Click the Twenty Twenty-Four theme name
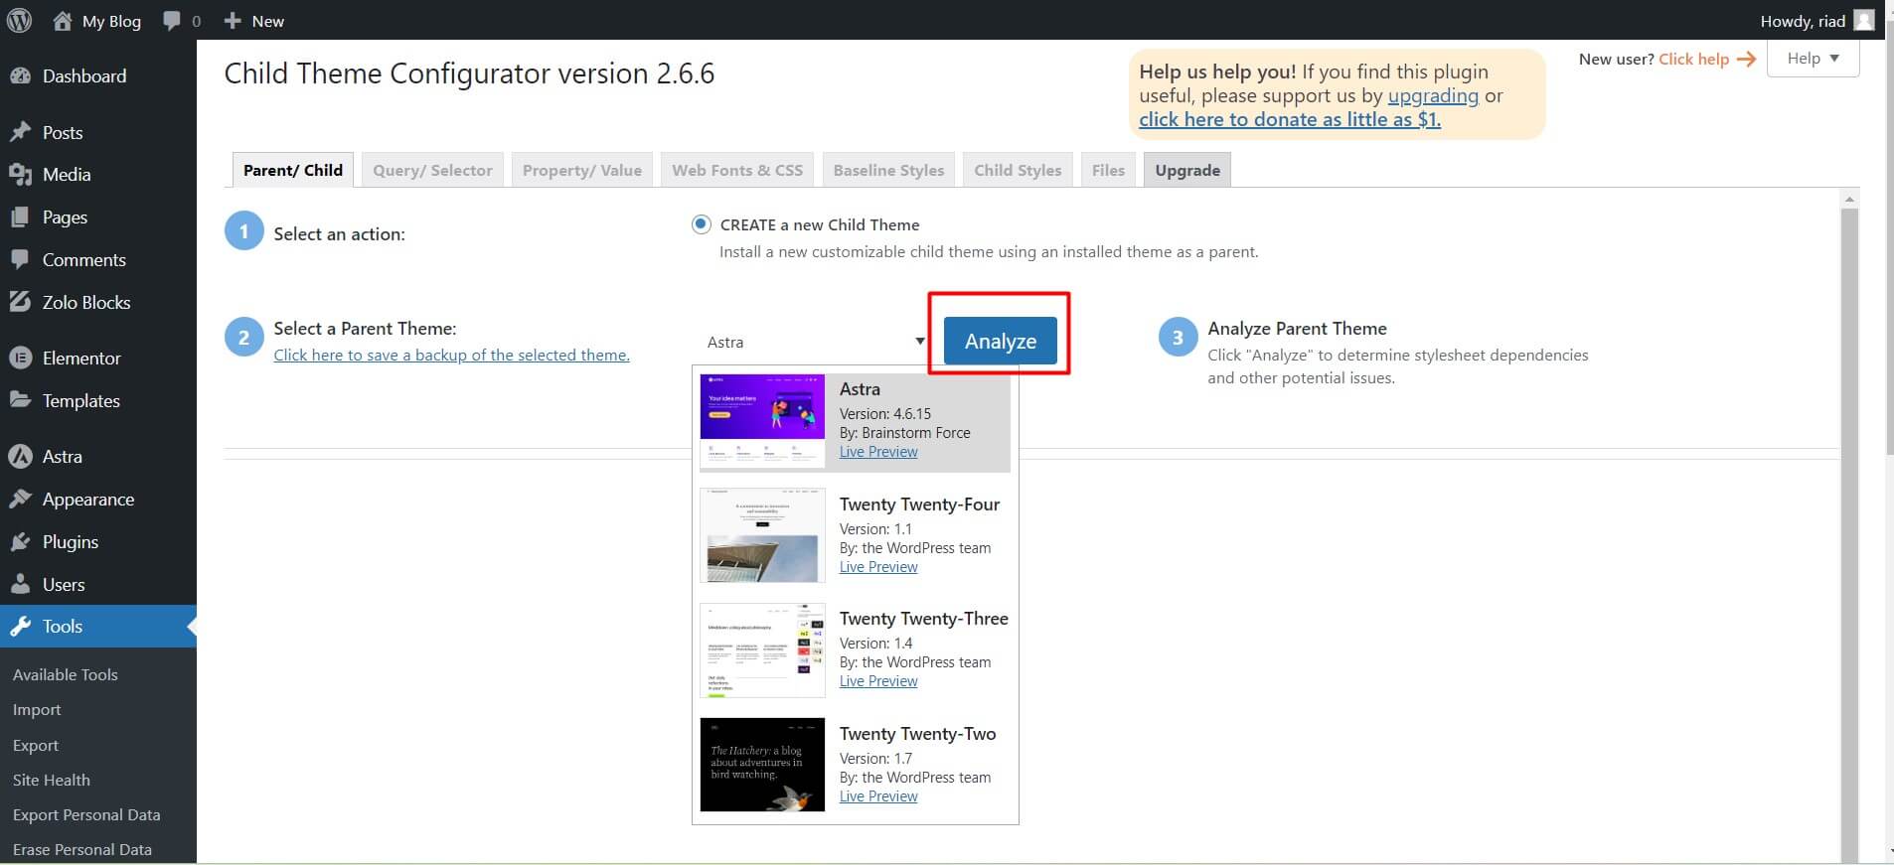The image size is (1894, 865). (919, 505)
